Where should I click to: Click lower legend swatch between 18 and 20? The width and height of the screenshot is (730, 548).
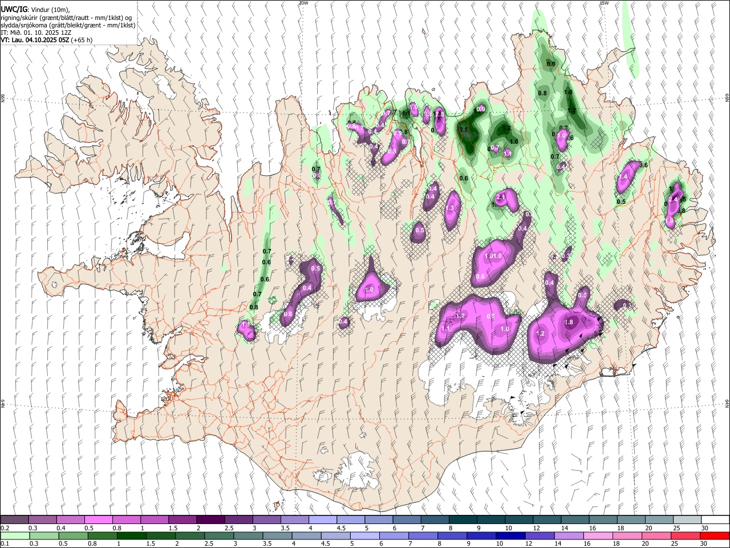[x=627, y=535]
